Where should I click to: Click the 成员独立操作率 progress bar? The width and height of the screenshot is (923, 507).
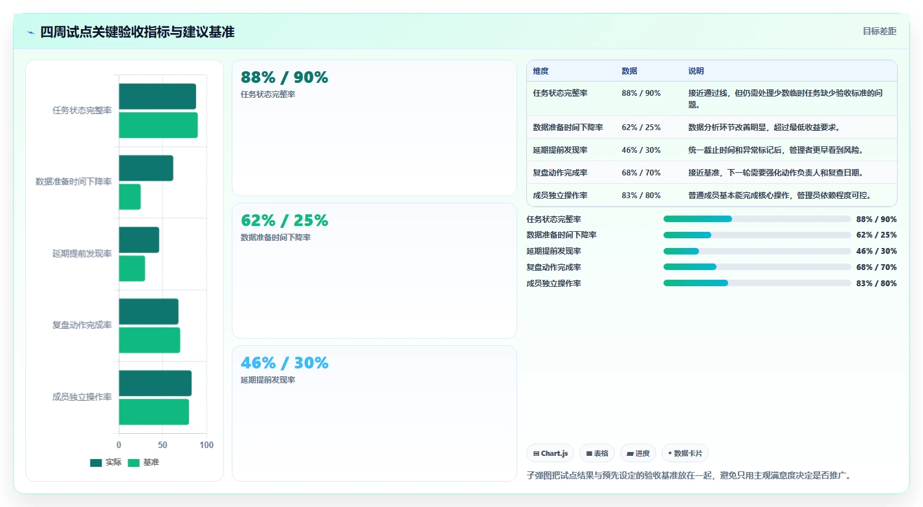[x=757, y=283]
